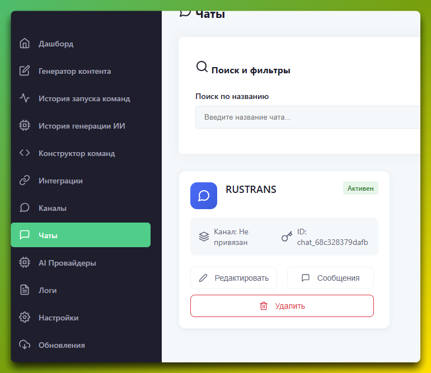Click the Генератор контента pencil icon
This screenshot has height=373, width=431.
pos(24,71)
